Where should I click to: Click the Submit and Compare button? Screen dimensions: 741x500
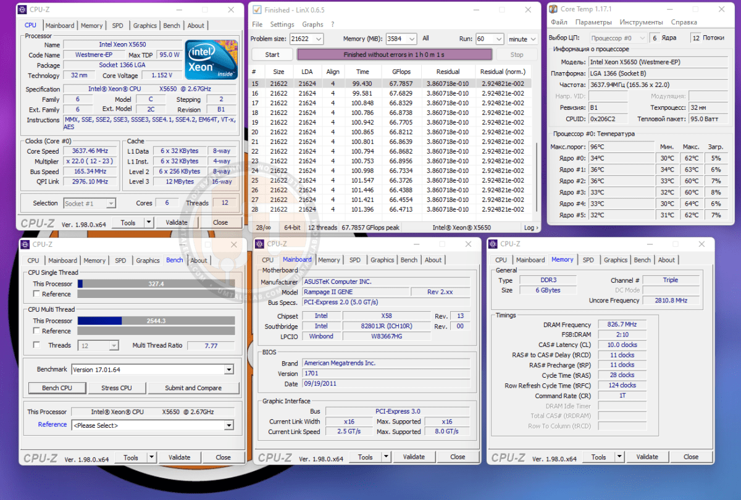pos(193,388)
